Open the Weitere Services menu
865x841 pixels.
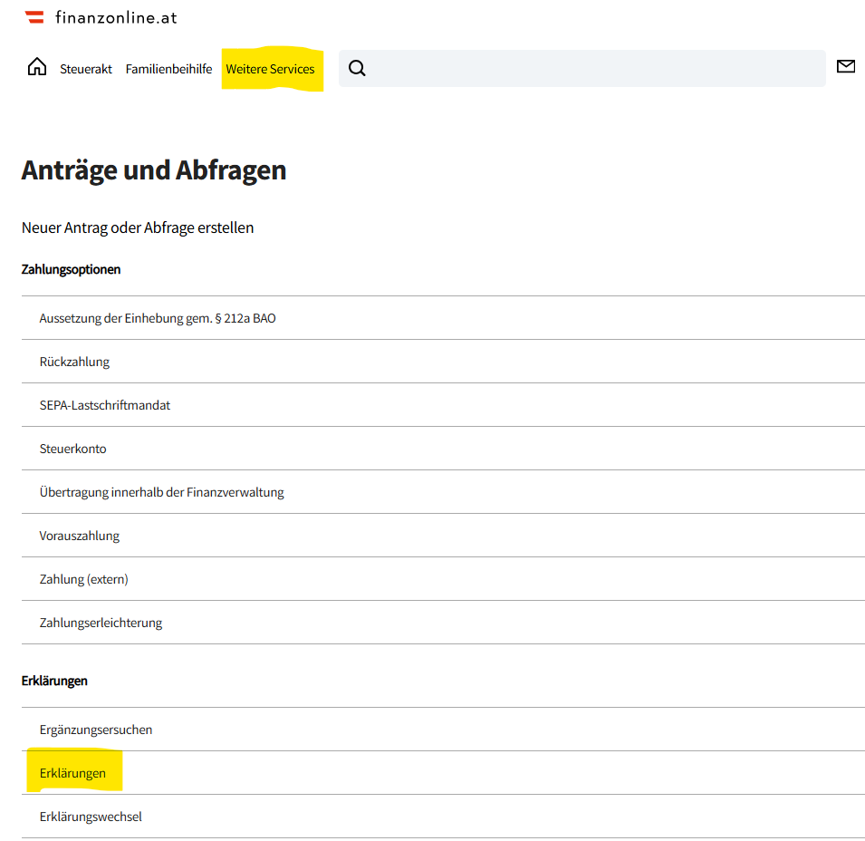(x=270, y=69)
